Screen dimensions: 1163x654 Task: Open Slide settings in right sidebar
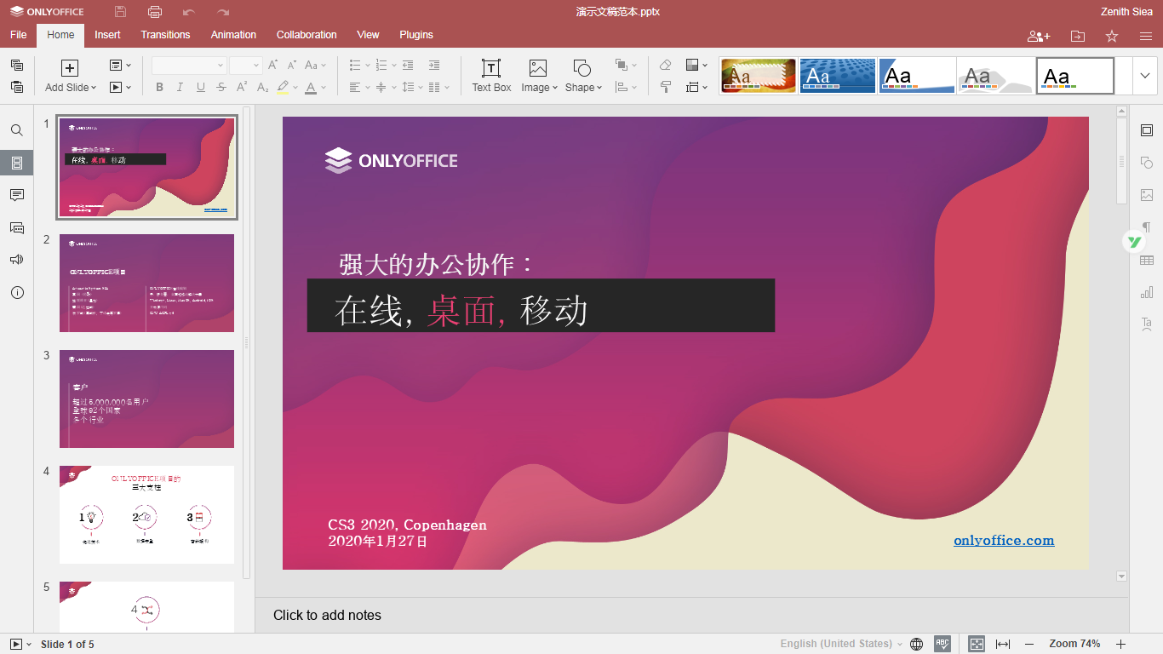pyautogui.click(x=1147, y=130)
